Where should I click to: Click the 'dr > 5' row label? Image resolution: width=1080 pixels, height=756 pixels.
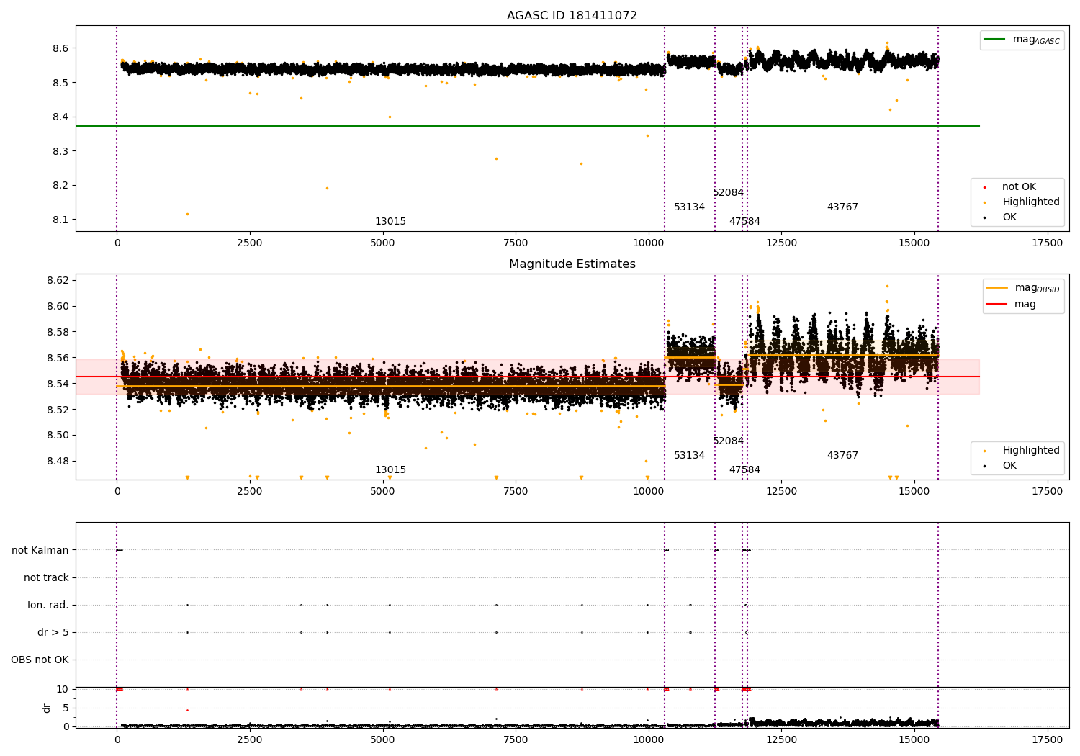point(53,632)
